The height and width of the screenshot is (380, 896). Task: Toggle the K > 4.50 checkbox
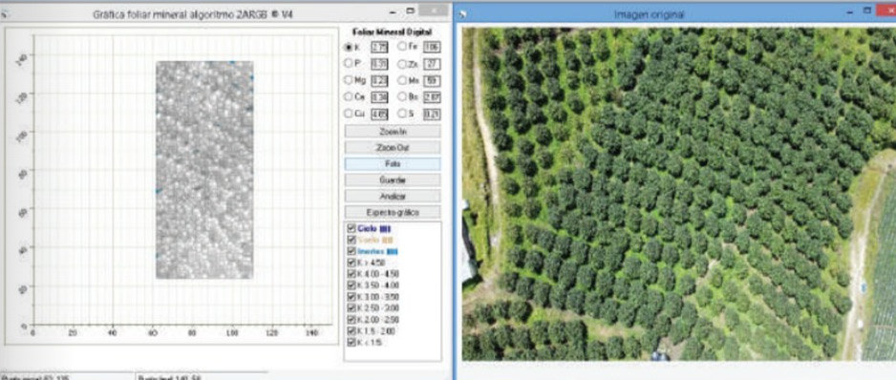(x=352, y=263)
